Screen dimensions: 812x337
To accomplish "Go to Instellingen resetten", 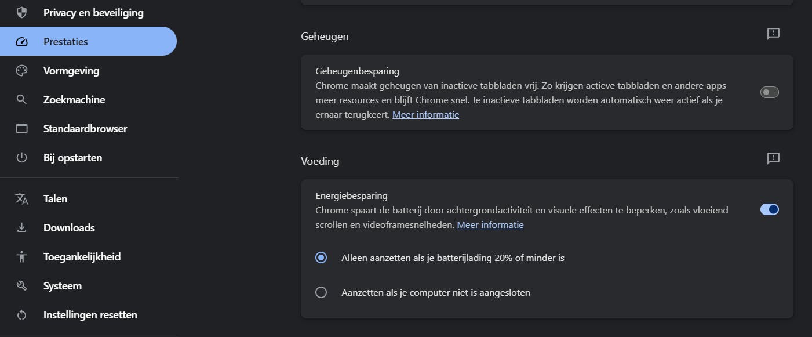I will click(x=90, y=315).
